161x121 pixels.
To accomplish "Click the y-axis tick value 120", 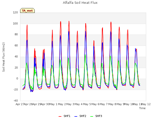I will (15, 12).
